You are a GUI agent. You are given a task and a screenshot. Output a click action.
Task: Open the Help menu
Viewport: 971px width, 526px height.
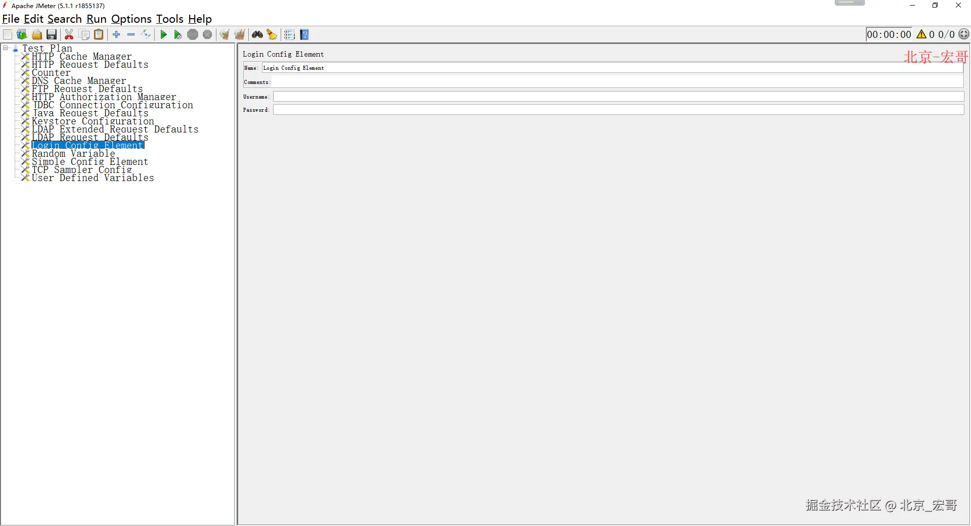[x=200, y=19]
